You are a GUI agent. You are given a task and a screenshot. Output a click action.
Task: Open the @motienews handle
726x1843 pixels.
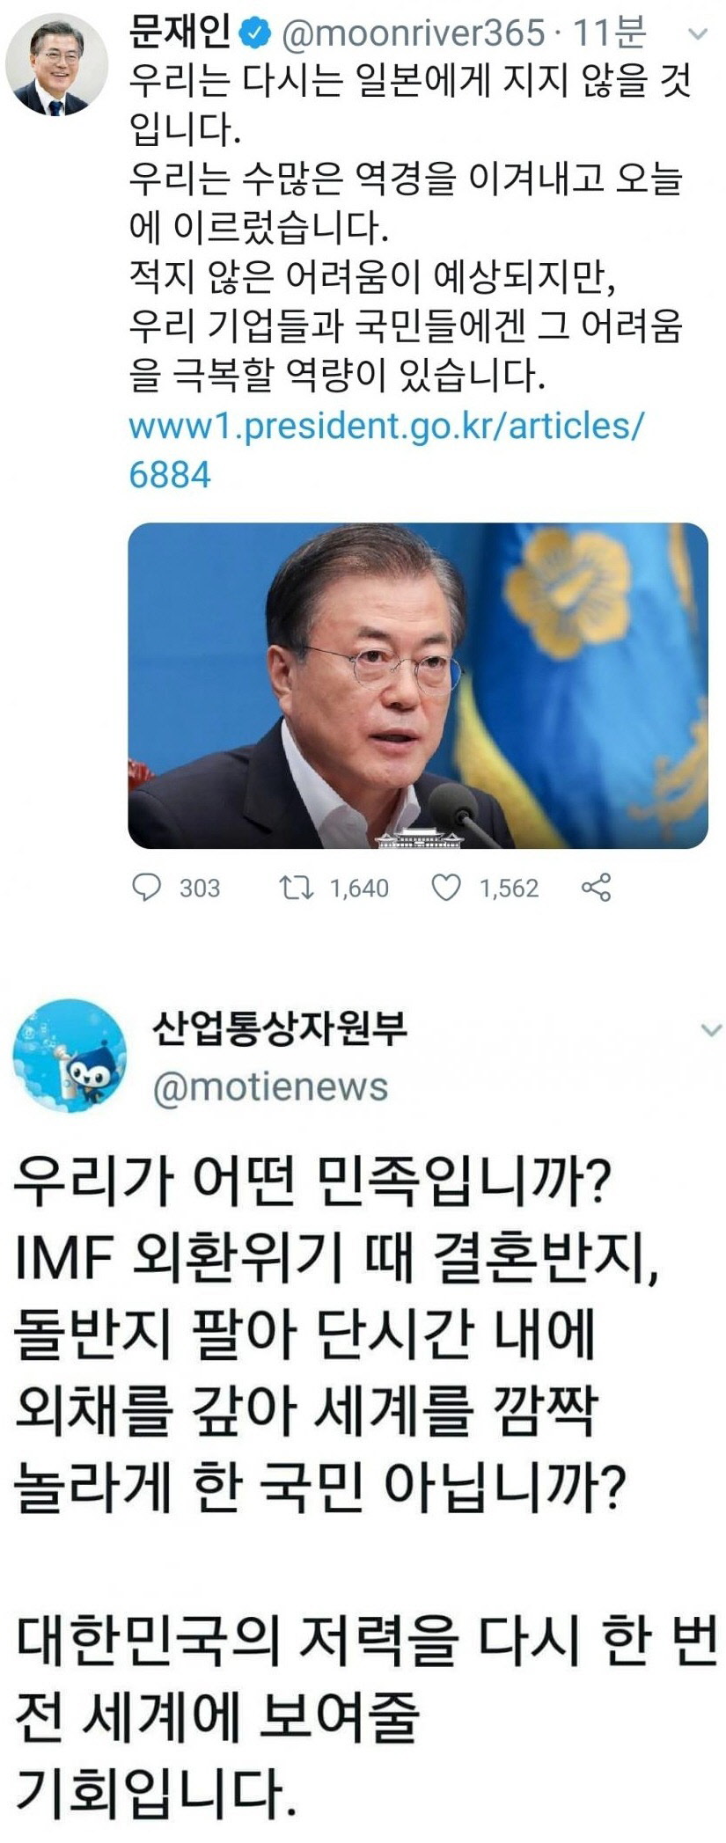coord(271,1086)
